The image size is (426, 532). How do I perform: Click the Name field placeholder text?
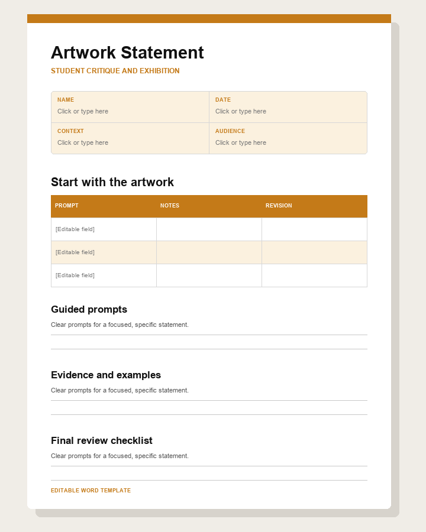pyautogui.click(x=83, y=111)
